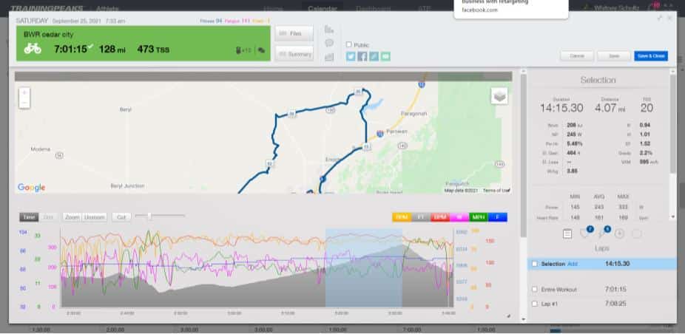Open power peaks lightning icon

[x=602, y=234]
